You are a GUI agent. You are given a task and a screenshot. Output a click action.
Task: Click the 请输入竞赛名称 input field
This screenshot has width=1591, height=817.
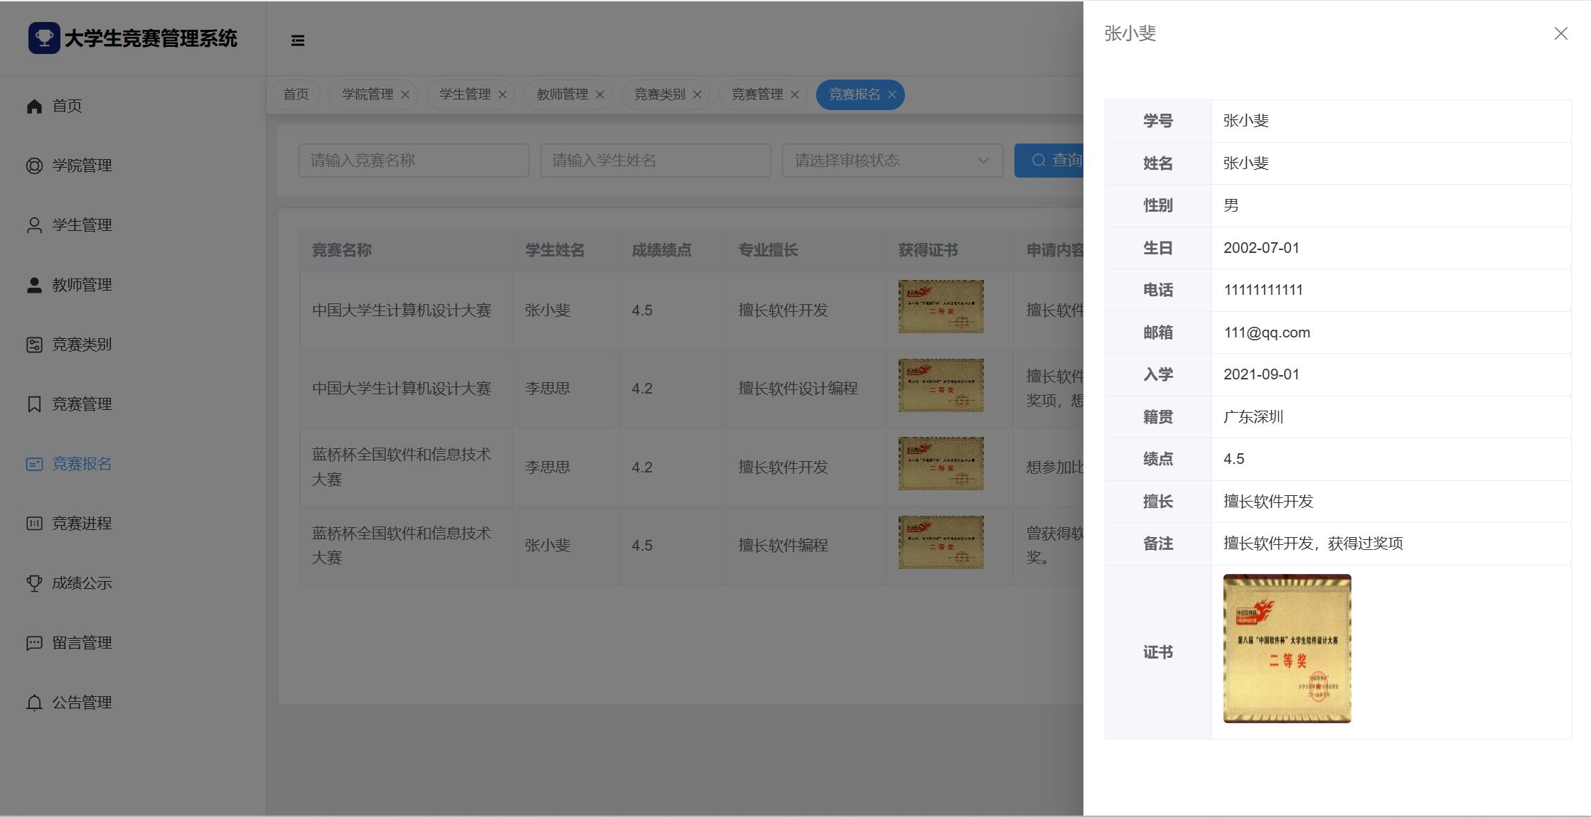tap(414, 161)
